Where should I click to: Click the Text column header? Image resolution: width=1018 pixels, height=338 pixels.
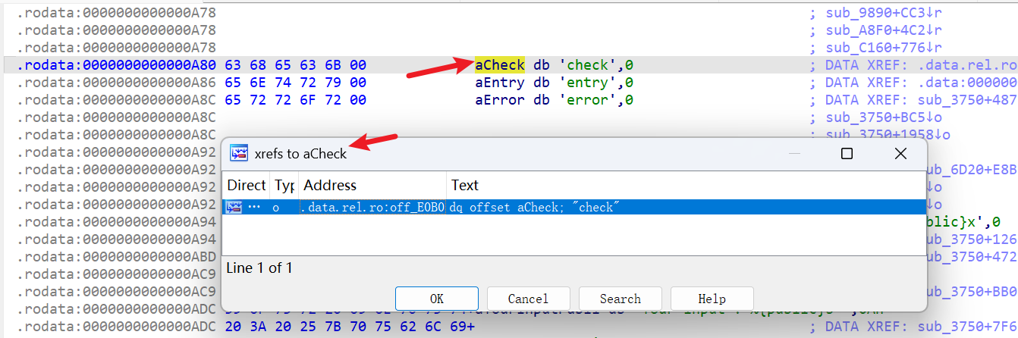pyautogui.click(x=465, y=185)
